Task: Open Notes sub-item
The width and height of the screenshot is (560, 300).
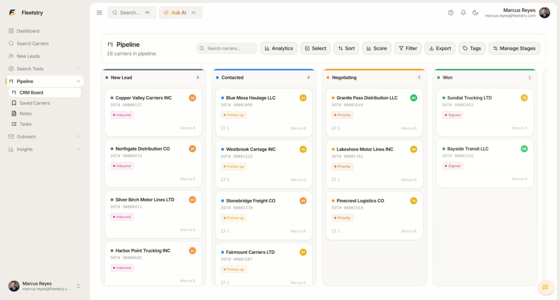Action: pyautogui.click(x=45, y=114)
